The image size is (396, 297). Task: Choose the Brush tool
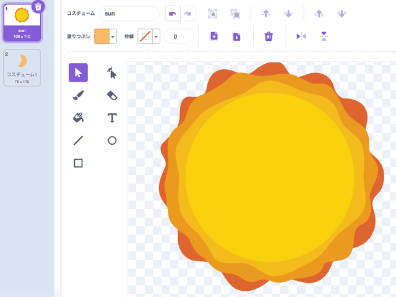click(x=78, y=95)
